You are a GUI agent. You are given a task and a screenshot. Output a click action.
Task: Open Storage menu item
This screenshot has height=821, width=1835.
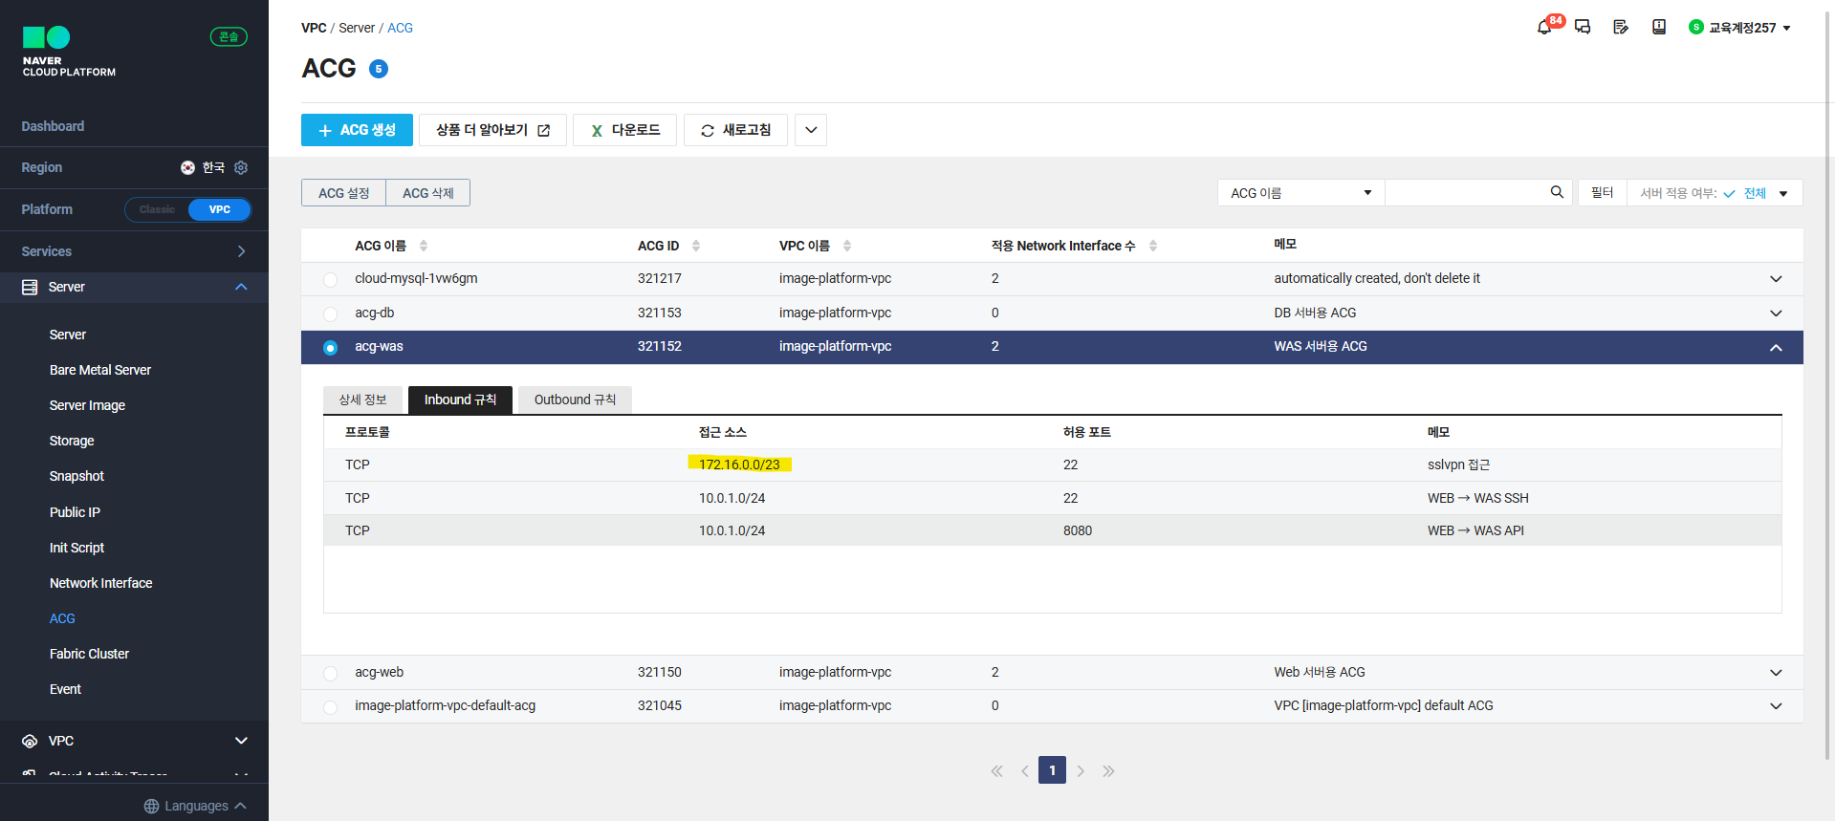coord(72,441)
